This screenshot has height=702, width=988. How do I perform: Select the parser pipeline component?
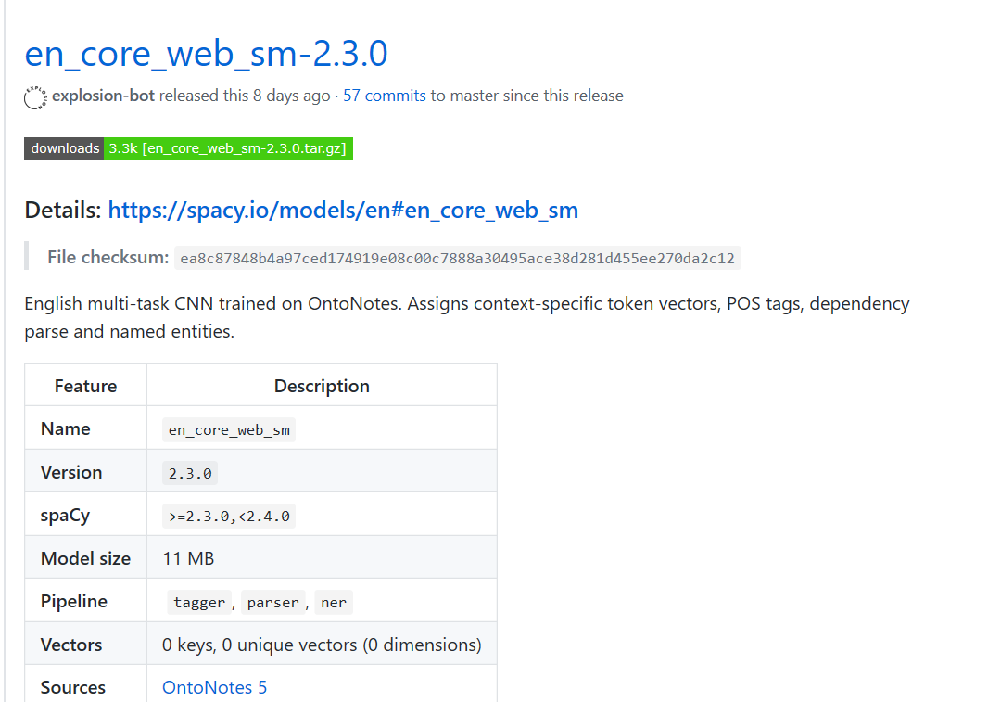click(x=272, y=603)
